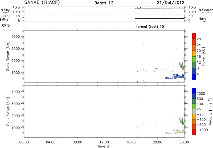Click the 16:00 time tick label

[131, 142]
